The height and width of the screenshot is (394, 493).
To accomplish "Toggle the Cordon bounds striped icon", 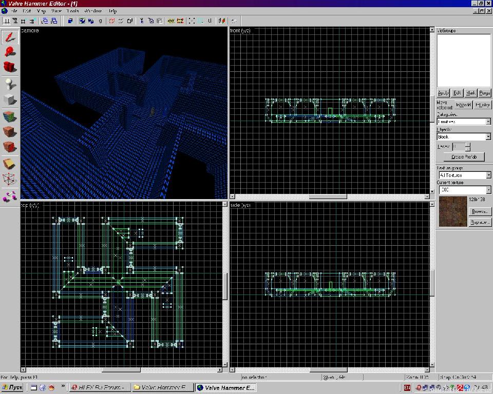I will 171,21.
